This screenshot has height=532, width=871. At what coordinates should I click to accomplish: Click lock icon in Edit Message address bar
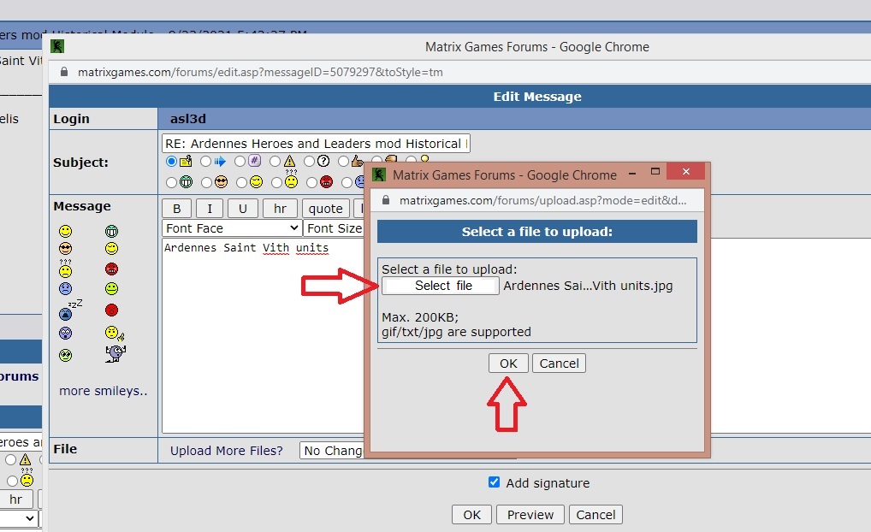(64, 72)
